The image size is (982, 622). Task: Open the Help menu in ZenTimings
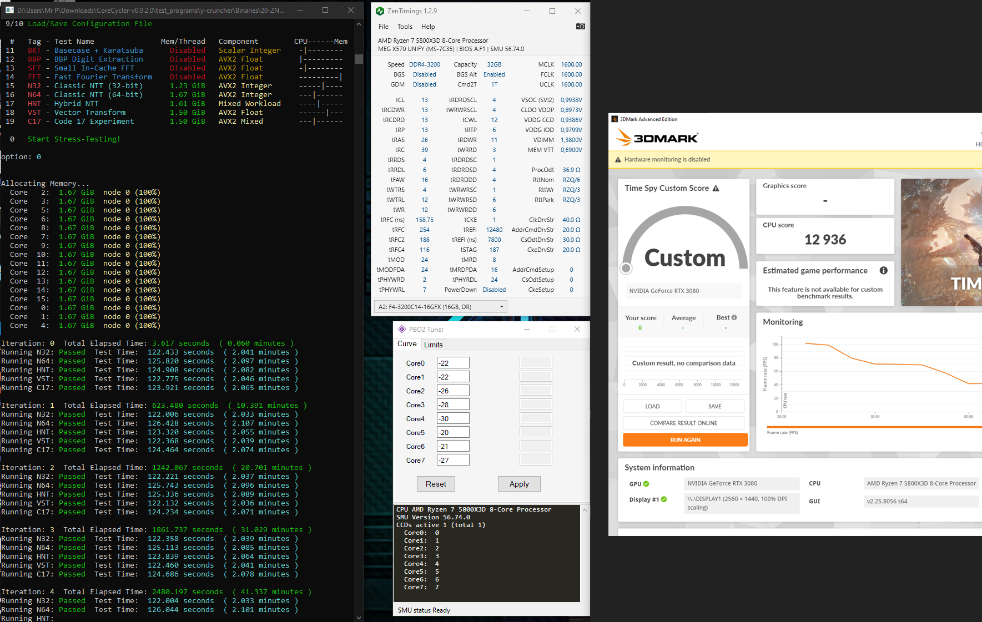[x=428, y=27]
